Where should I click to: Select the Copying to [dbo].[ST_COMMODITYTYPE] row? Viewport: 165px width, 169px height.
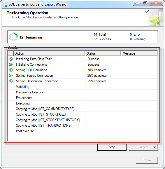pyautogui.click(x=82, y=109)
